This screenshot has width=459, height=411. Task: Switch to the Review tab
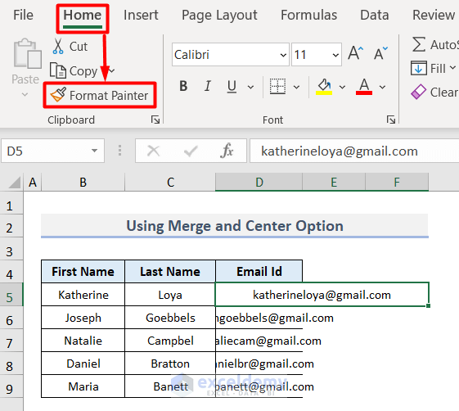tap(434, 15)
